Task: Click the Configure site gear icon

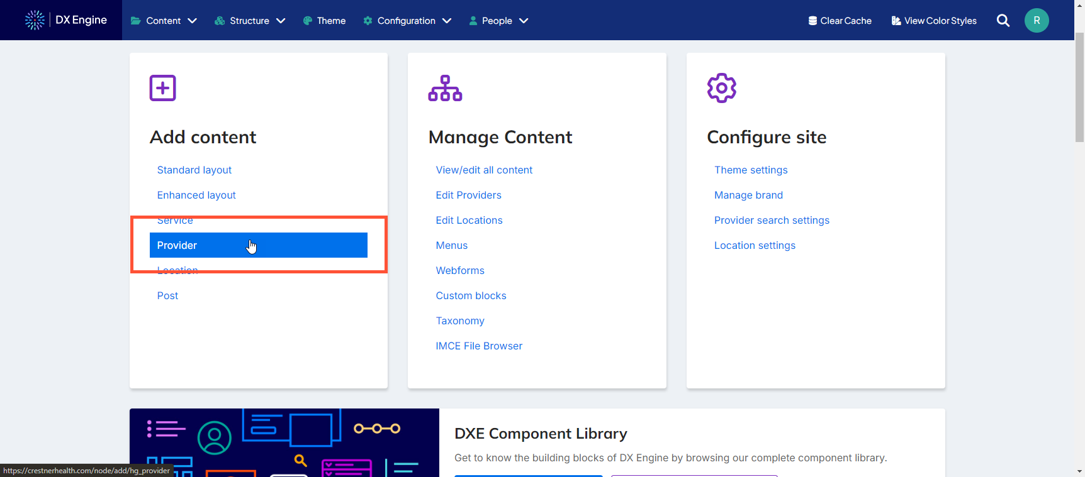Action: pyautogui.click(x=722, y=88)
